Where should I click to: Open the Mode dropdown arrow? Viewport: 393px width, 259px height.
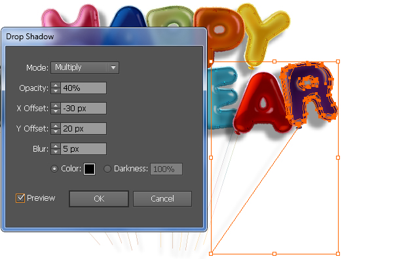click(x=113, y=67)
